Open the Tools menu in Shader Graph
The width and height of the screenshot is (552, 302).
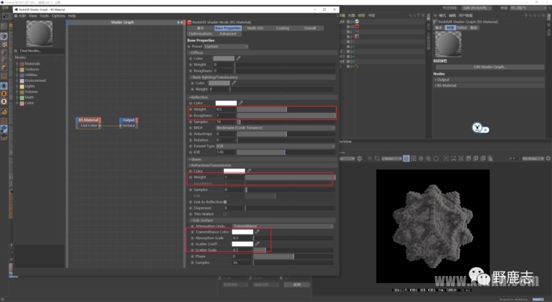click(44, 16)
